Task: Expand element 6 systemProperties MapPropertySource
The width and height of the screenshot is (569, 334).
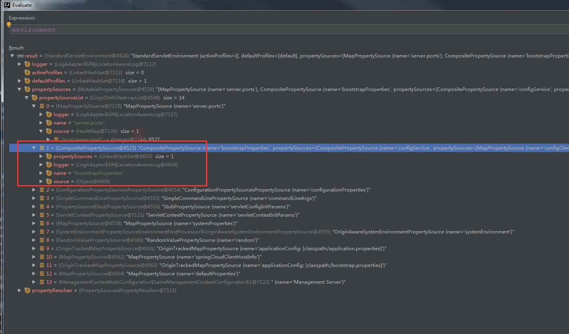Action: click(34, 223)
